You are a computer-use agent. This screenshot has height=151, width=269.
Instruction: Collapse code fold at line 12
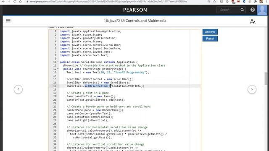[58, 69]
